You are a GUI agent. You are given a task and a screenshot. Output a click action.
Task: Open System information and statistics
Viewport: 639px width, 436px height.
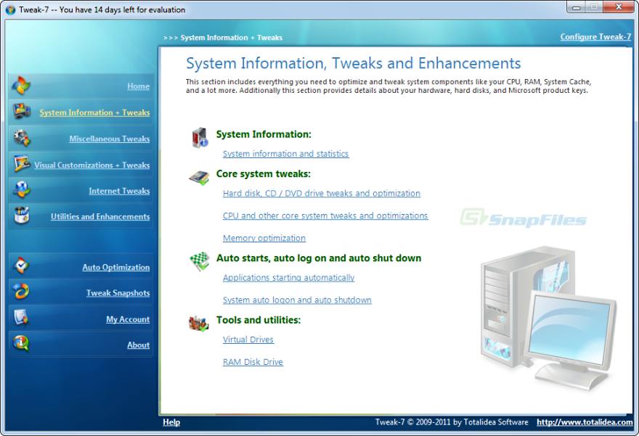285,154
